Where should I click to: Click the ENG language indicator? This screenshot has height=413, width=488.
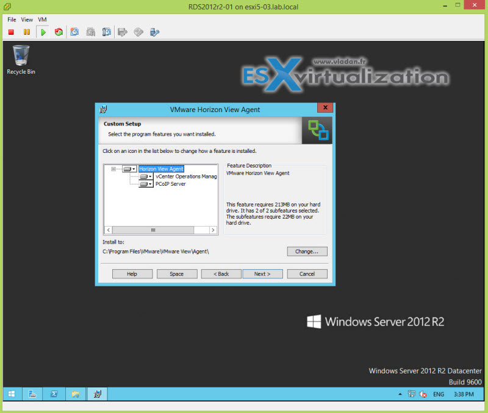coord(439,394)
